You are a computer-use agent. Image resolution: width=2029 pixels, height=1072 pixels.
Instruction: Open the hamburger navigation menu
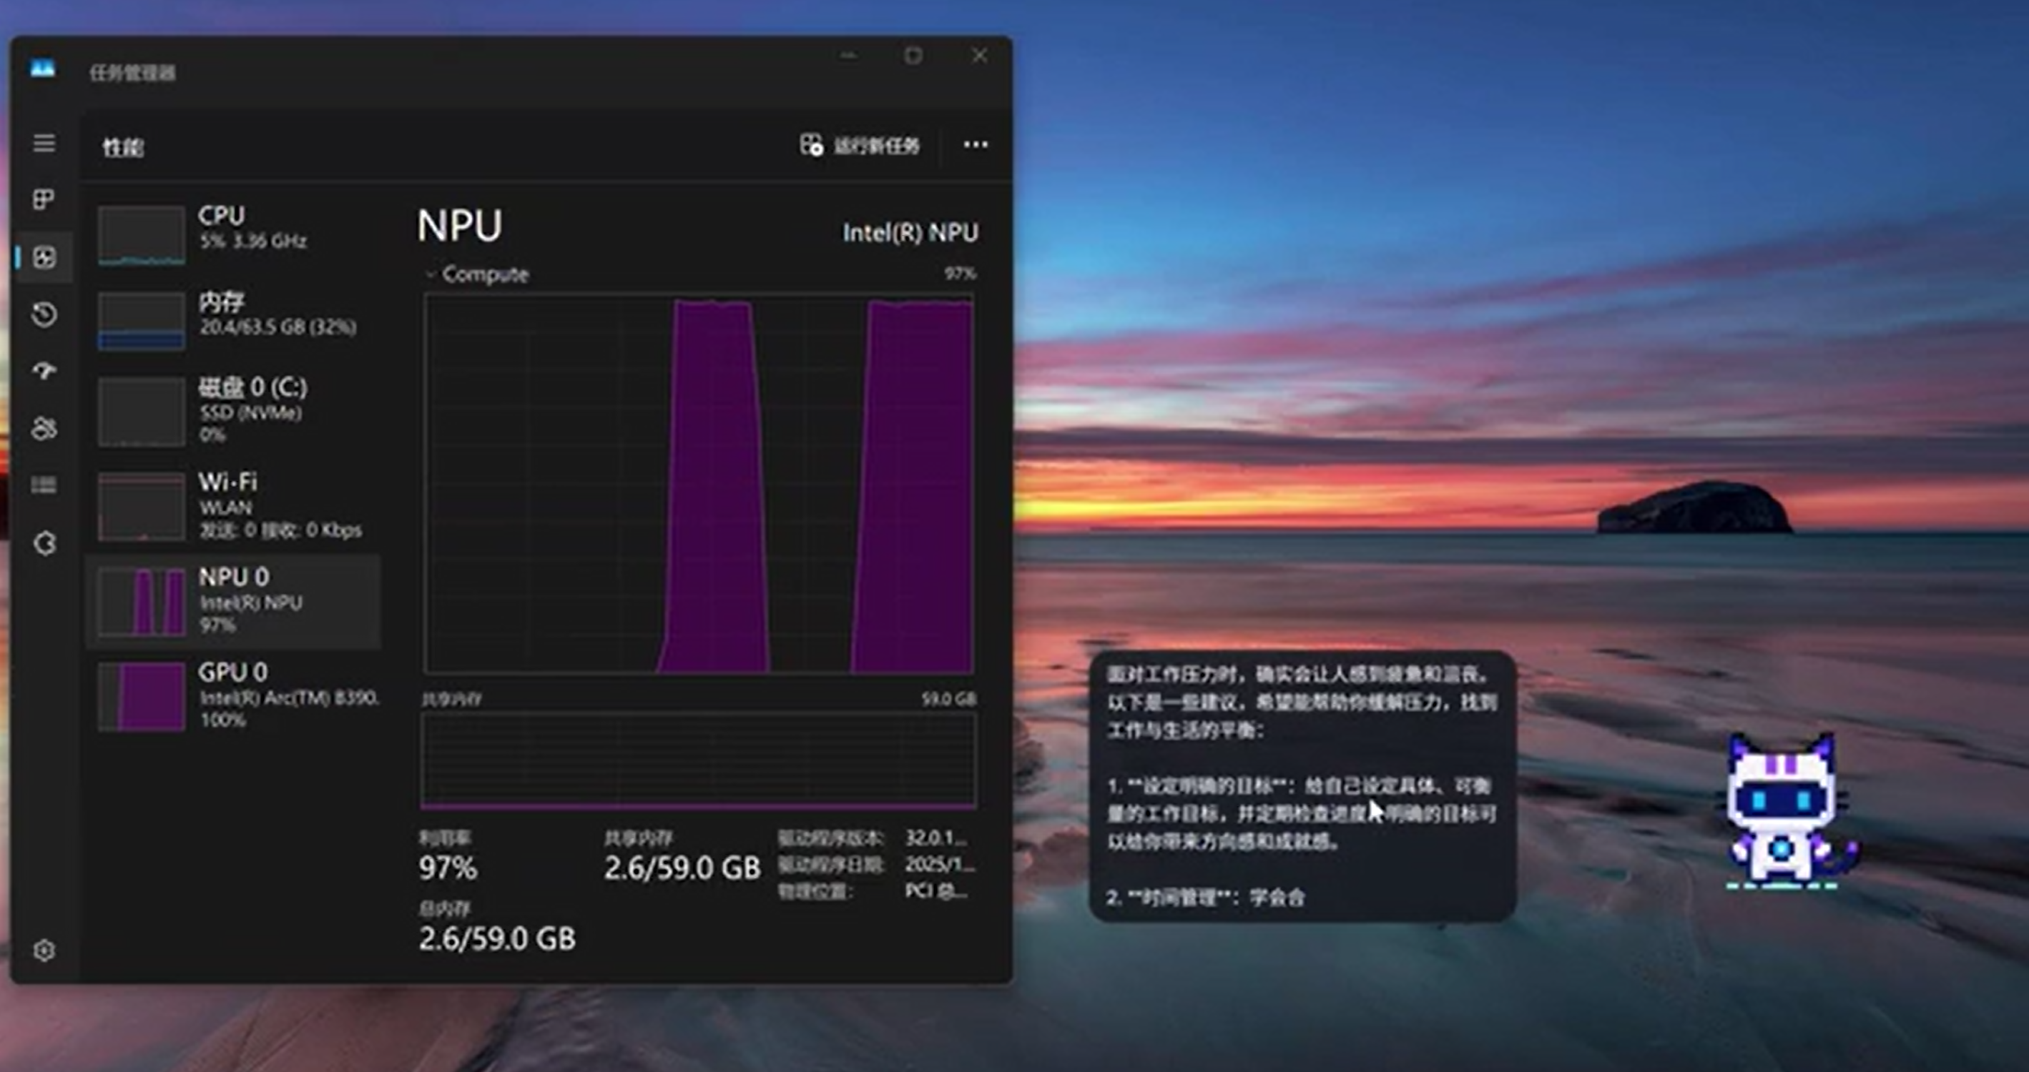tap(44, 143)
